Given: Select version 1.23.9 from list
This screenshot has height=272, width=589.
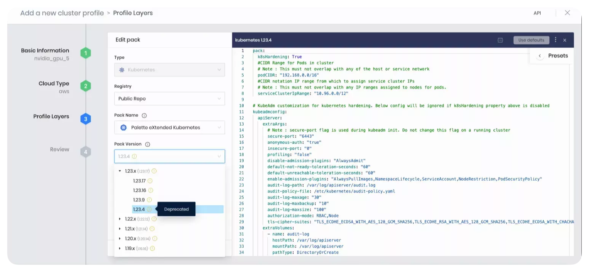Looking at the screenshot, I should 139,200.
